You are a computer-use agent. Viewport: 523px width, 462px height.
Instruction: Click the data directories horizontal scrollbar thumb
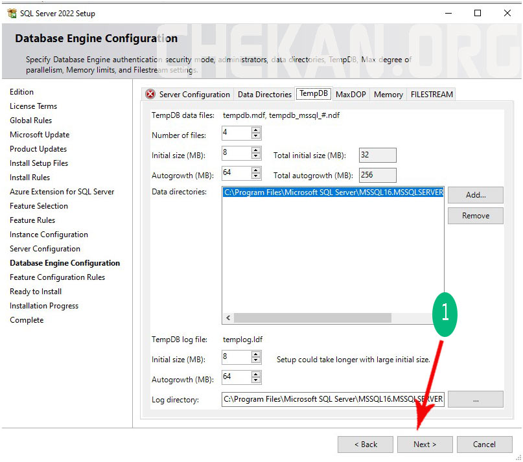pyautogui.click(x=312, y=318)
